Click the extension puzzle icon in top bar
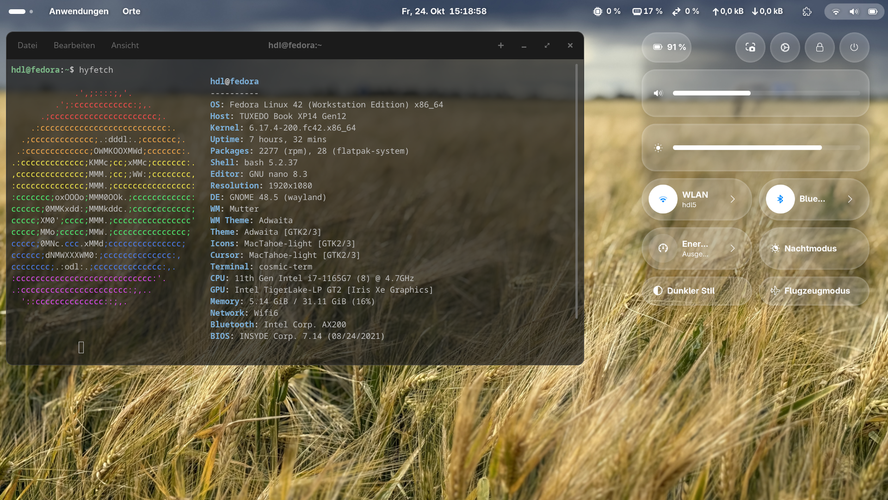Viewport: 888px width, 500px height. tap(807, 12)
